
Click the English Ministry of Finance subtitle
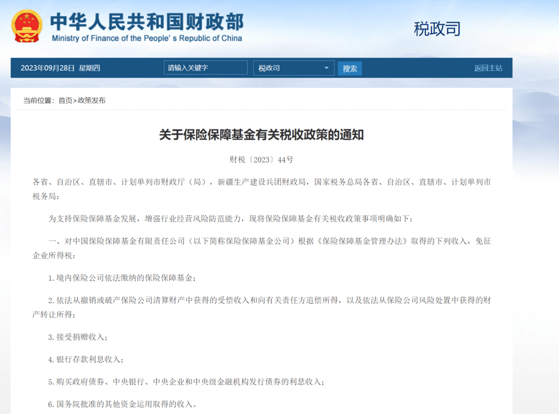tap(146, 38)
